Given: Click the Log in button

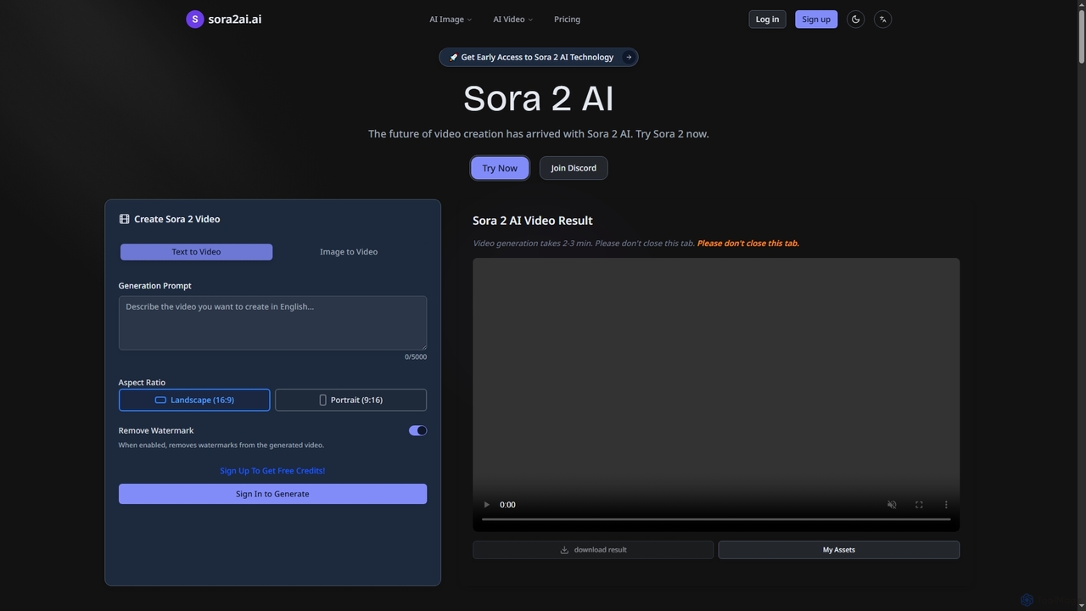Looking at the screenshot, I should click(x=767, y=19).
